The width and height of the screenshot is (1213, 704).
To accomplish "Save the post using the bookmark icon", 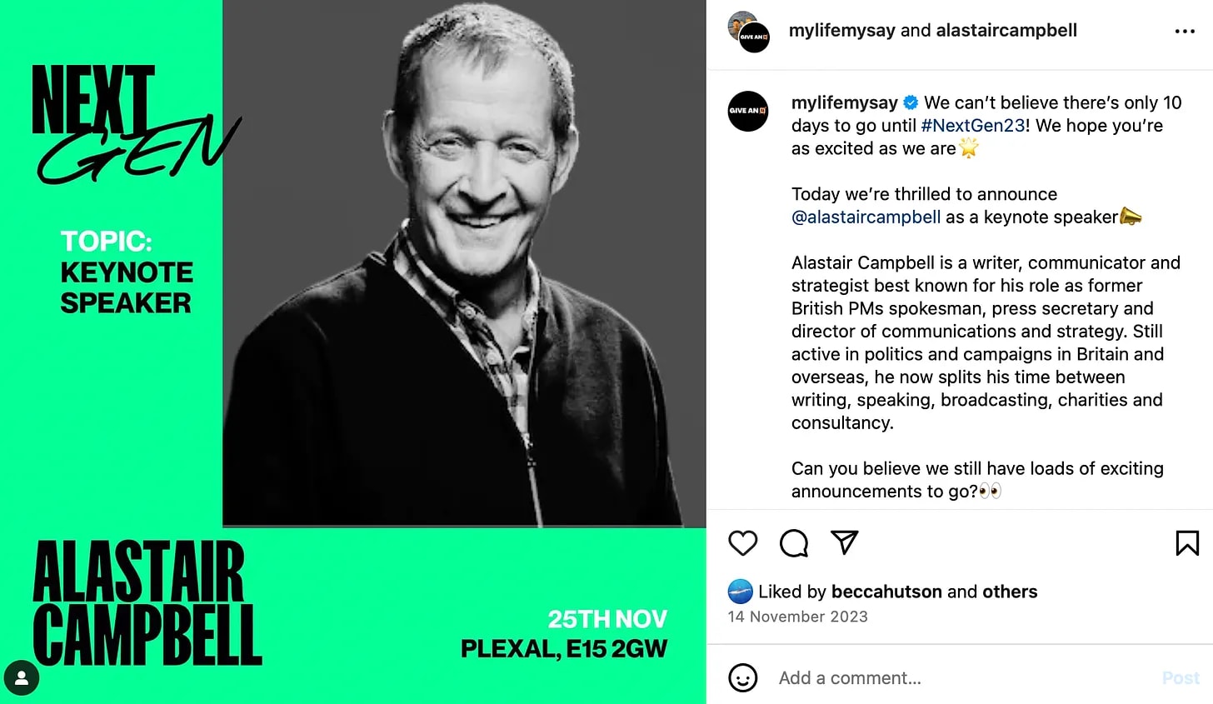I will click(1187, 543).
